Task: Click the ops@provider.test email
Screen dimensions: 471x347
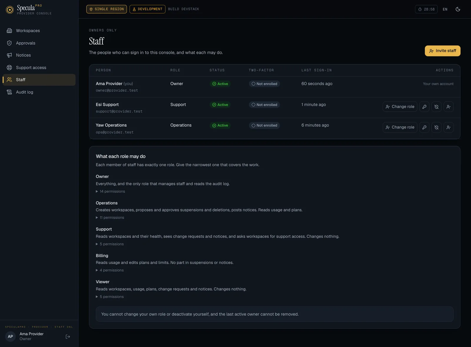Action: (x=115, y=132)
